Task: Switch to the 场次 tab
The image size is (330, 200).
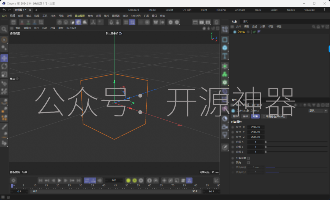Action: (245, 22)
